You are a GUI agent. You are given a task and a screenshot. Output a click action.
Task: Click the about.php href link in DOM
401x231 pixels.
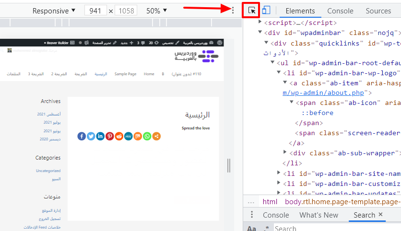point(323,93)
